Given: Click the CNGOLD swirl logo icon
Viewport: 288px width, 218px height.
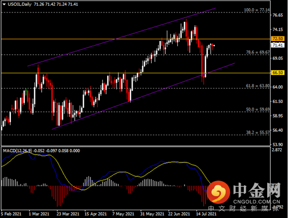Looking at the screenshot, I should pyautogui.click(x=218, y=192).
